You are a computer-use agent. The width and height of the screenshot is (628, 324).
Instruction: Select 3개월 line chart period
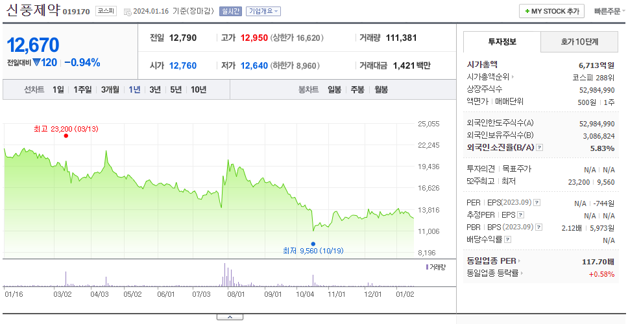tap(110, 89)
